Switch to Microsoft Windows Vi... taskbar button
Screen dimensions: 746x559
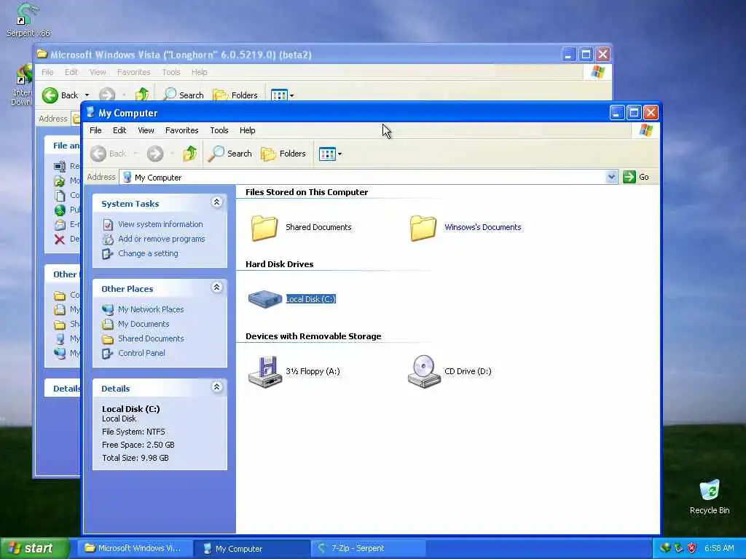pos(135,549)
